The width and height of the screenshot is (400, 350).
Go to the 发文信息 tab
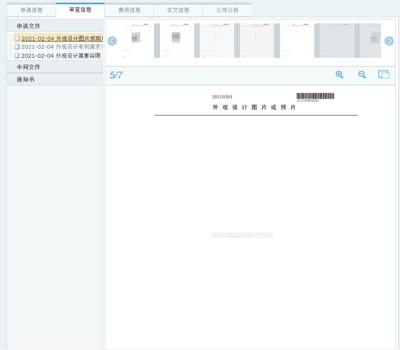click(178, 10)
